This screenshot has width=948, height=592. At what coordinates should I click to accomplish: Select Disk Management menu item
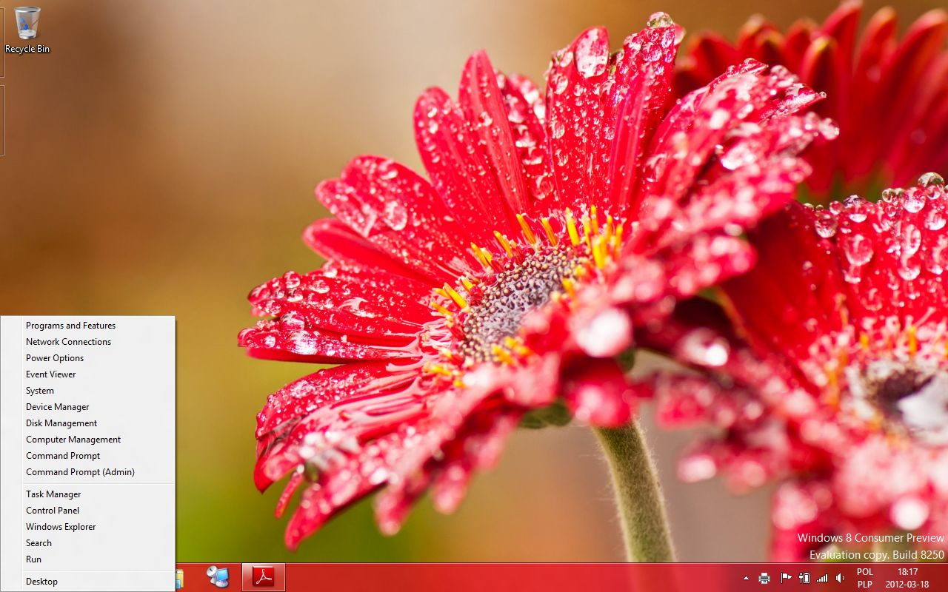coord(88,423)
